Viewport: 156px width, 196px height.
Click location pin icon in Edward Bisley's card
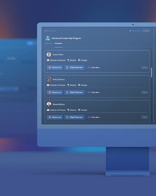[x=79, y=110]
